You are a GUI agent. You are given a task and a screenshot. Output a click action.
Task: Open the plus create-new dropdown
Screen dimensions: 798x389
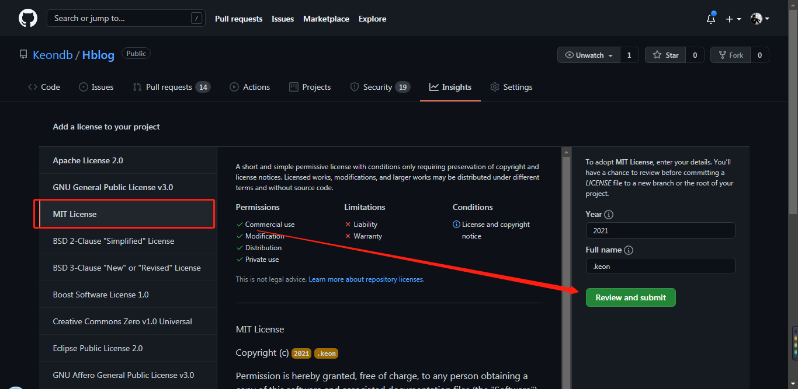[x=733, y=19]
